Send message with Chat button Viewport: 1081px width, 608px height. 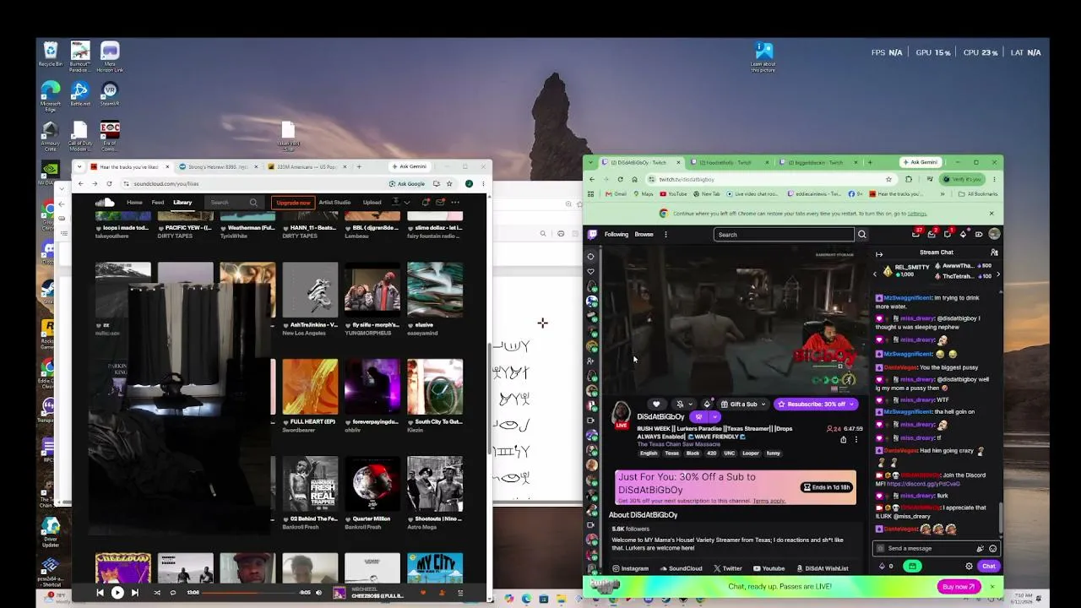pos(988,566)
